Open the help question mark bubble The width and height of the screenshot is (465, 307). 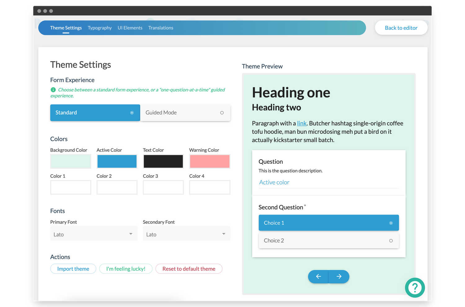coord(415,287)
